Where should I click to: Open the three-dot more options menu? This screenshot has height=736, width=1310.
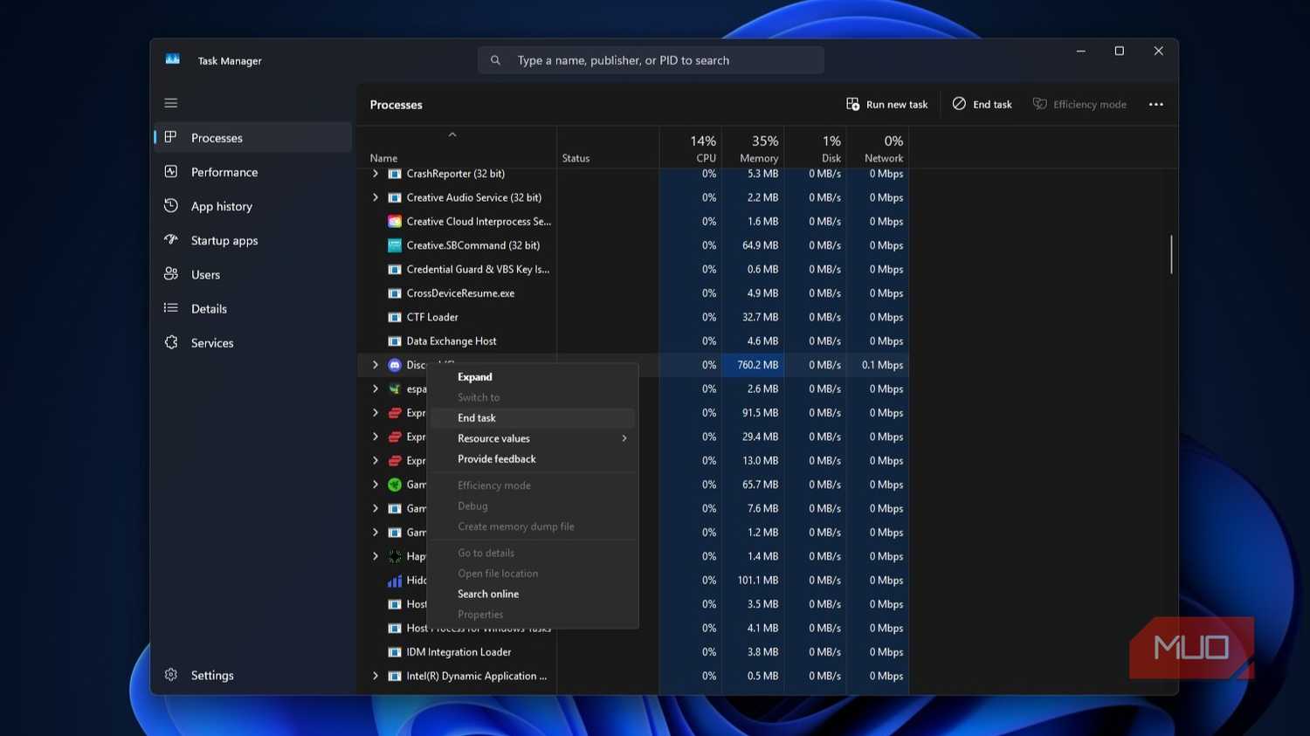1156,104
